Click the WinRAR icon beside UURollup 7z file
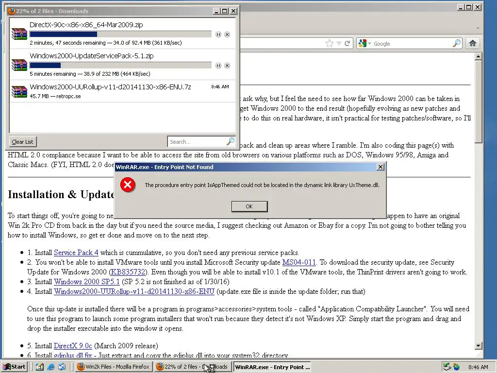 (19, 91)
